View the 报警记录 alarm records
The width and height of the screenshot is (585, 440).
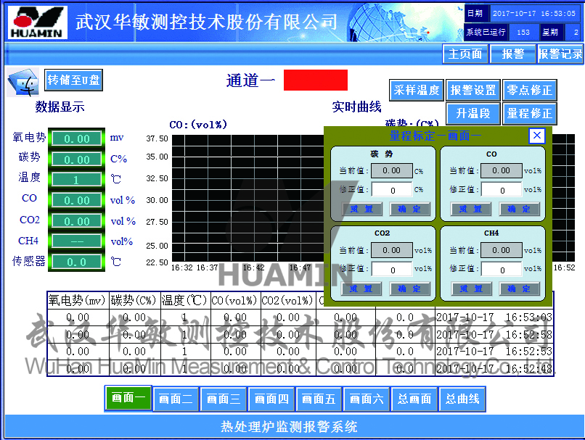pos(560,54)
